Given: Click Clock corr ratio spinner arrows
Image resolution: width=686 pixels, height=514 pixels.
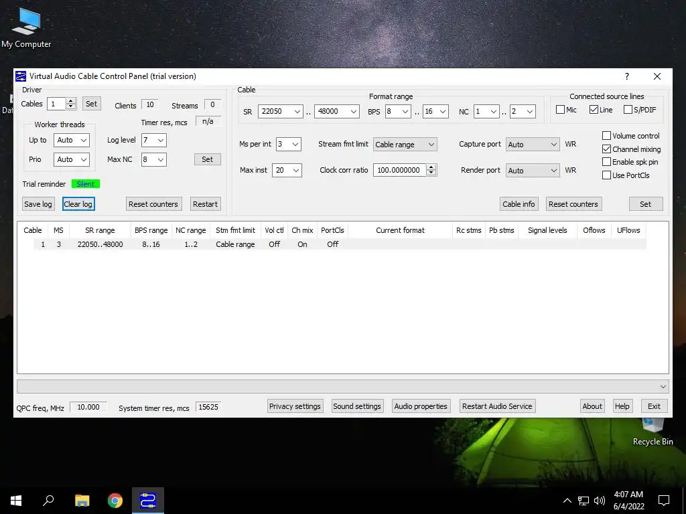Looking at the screenshot, I should tap(431, 171).
